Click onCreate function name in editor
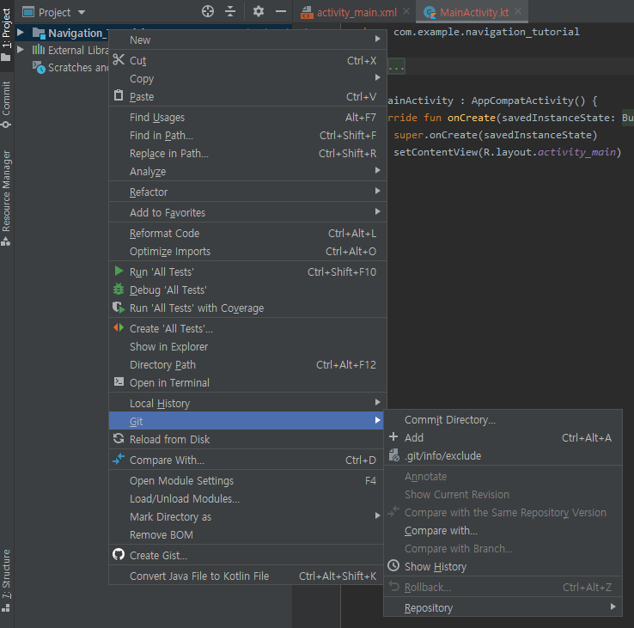The image size is (634, 628). (x=472, y=118)
